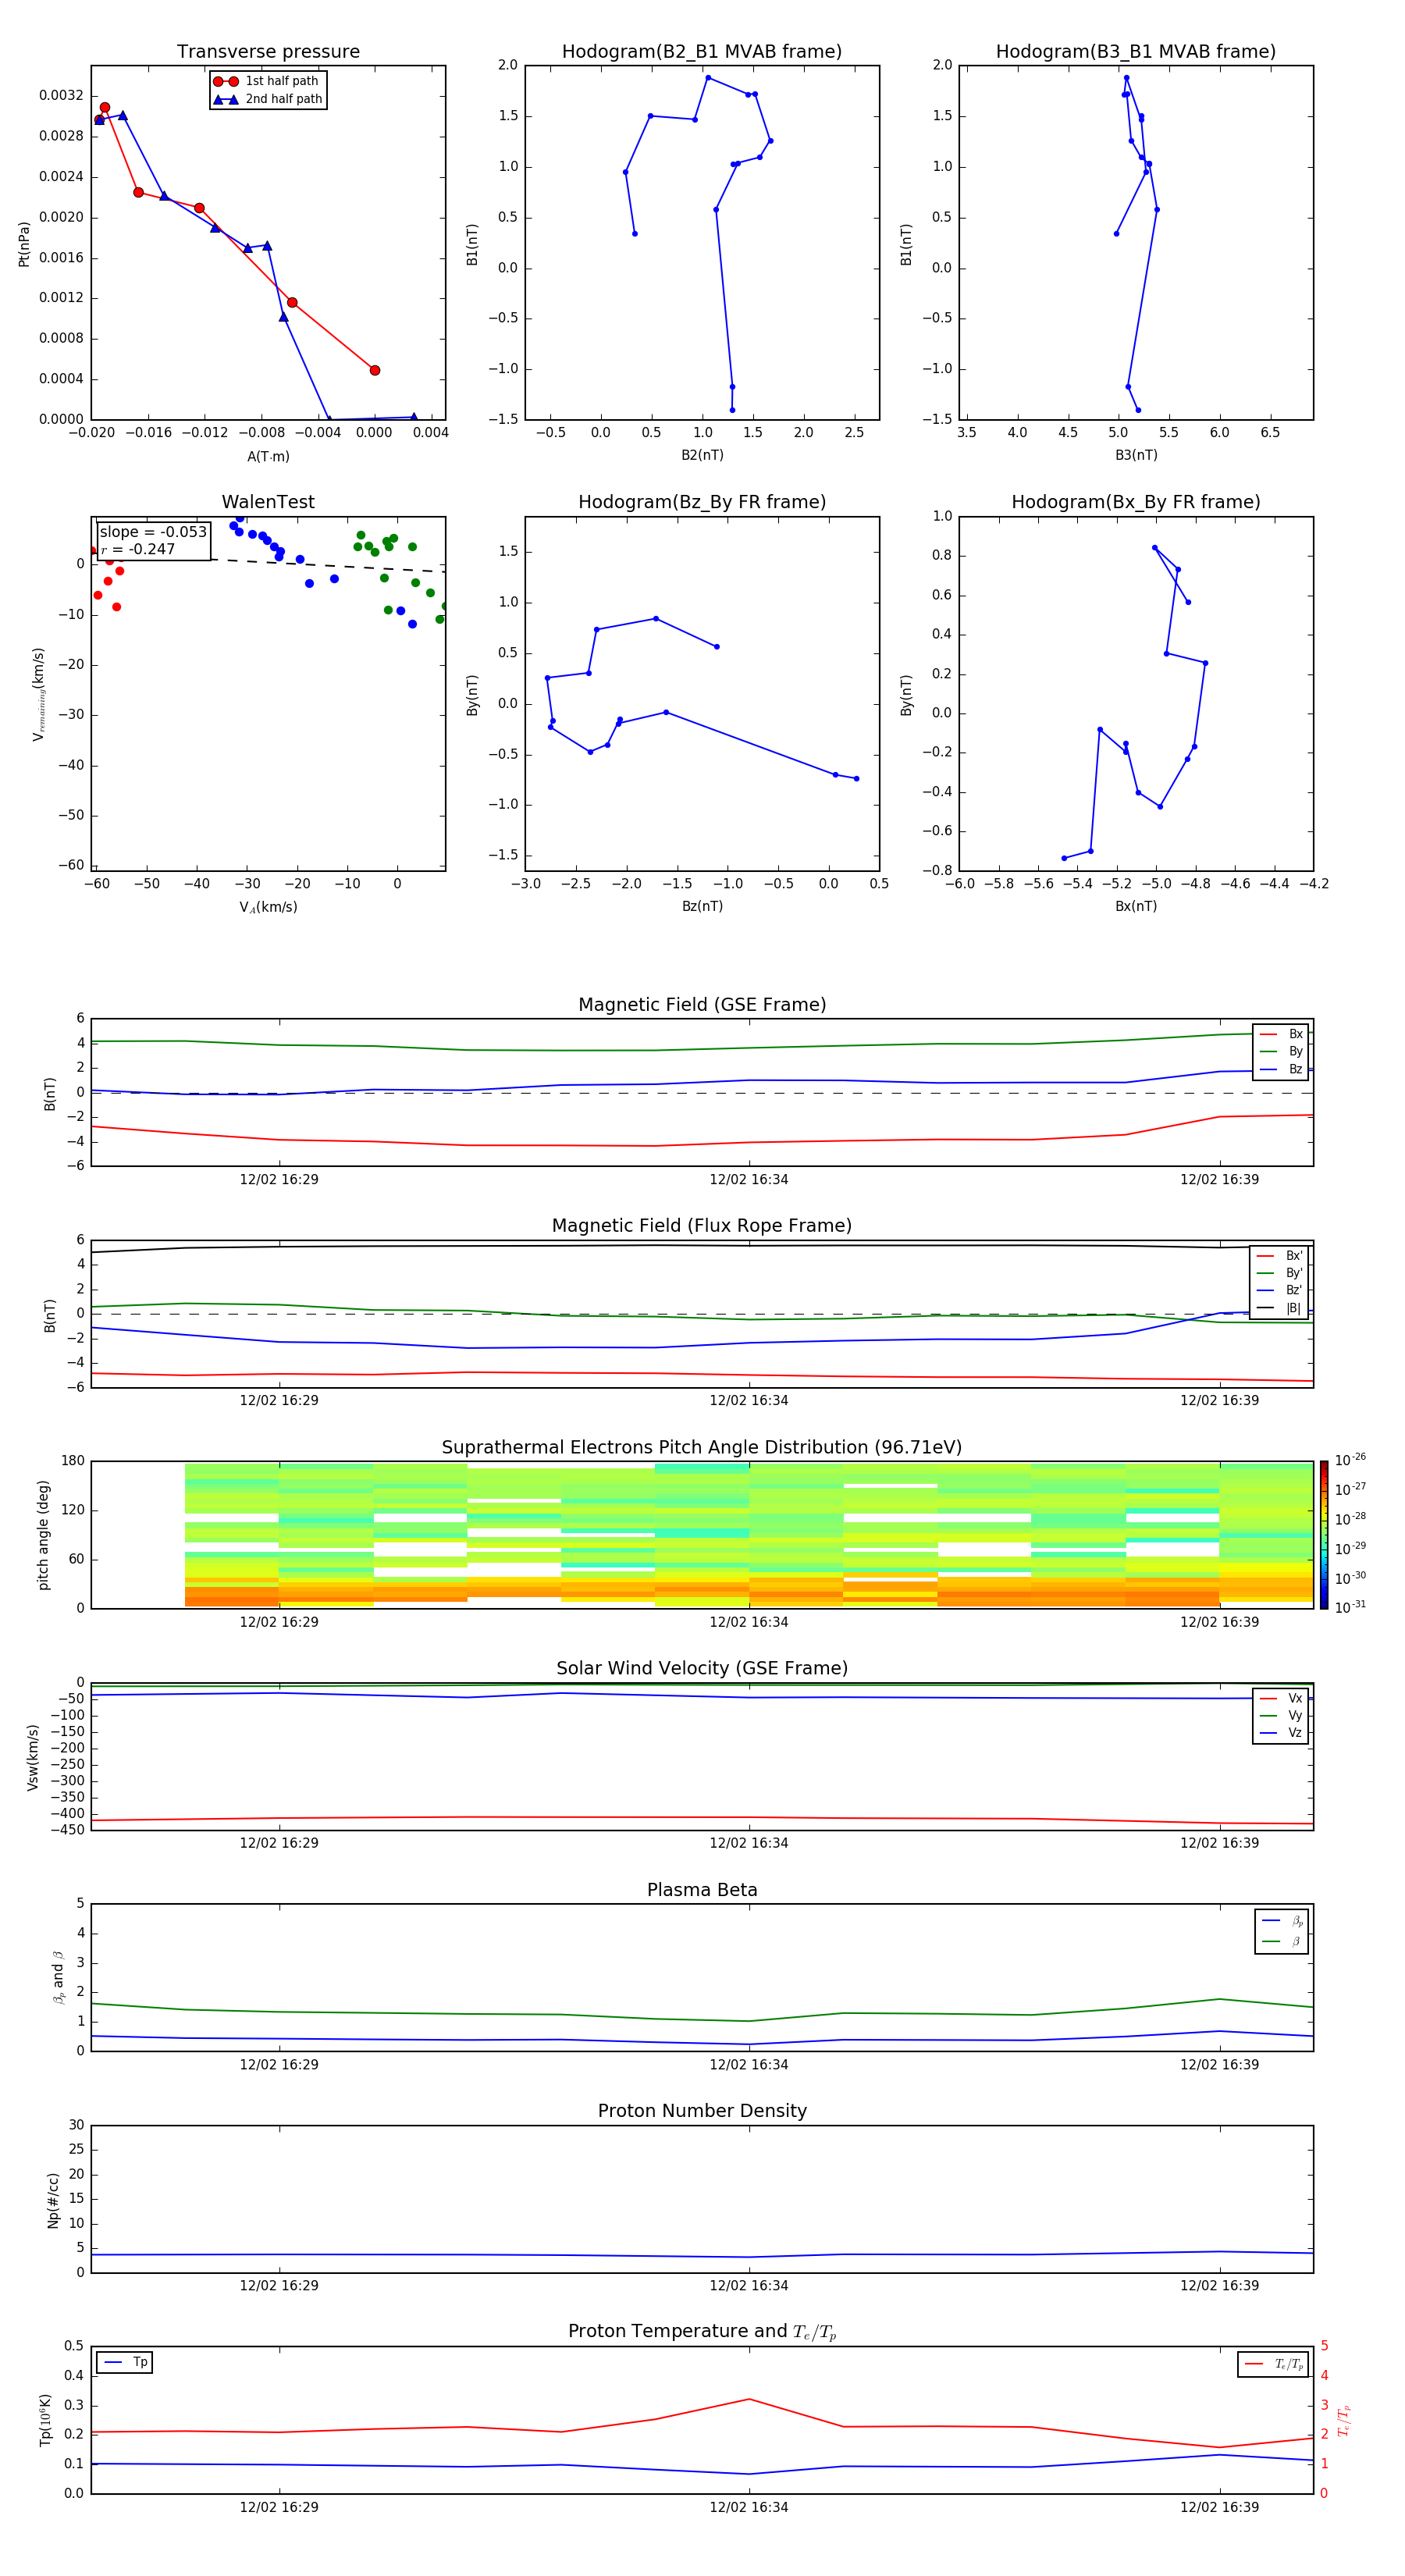
Task: Click the 'Proton Temperature and Te/Tp' title
Action: click(702, 2332)
